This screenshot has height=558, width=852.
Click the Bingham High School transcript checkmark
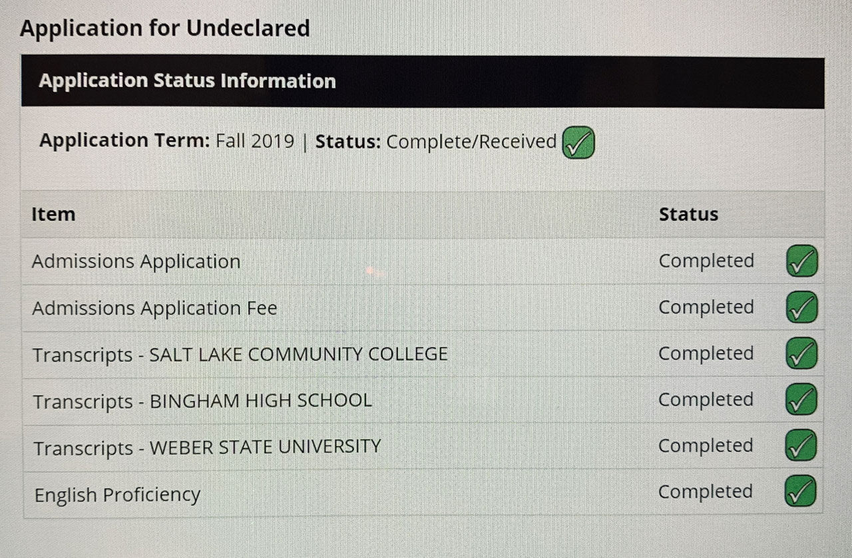click(x=801, y=400)
